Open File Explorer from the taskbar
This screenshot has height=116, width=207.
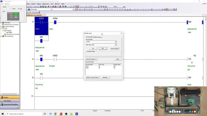click(x=71, y=114)
